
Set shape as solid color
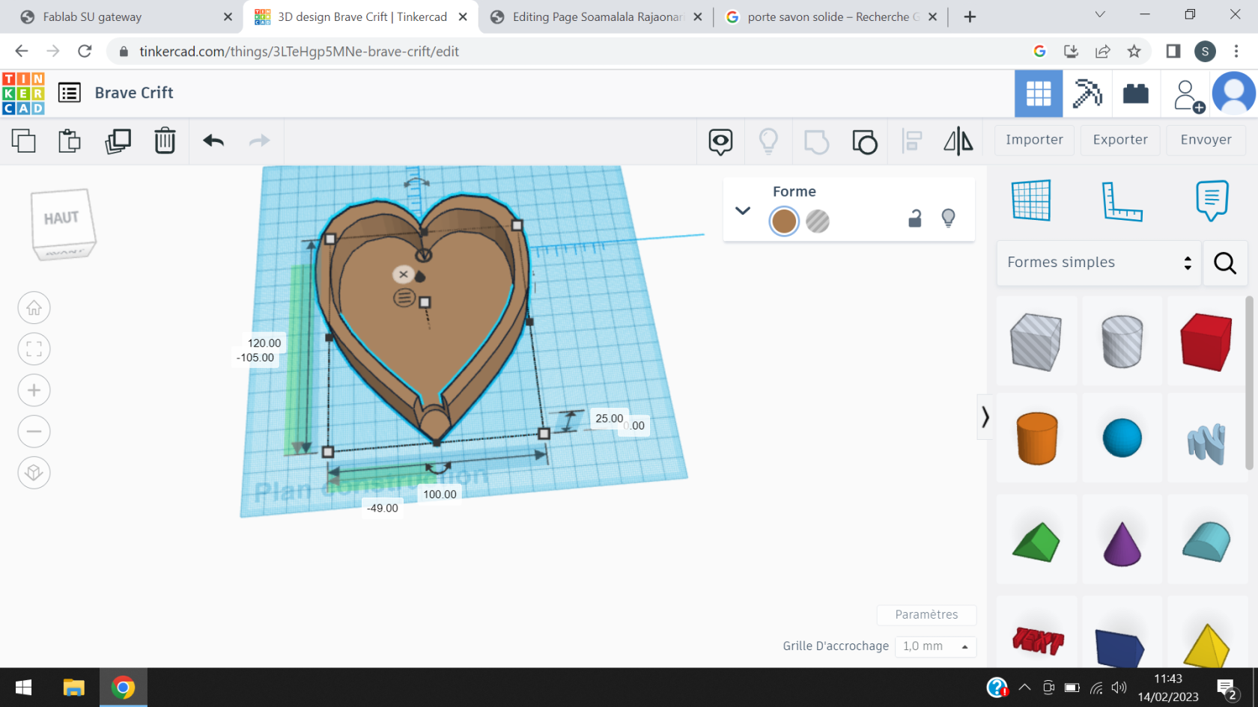pos(784,221)
